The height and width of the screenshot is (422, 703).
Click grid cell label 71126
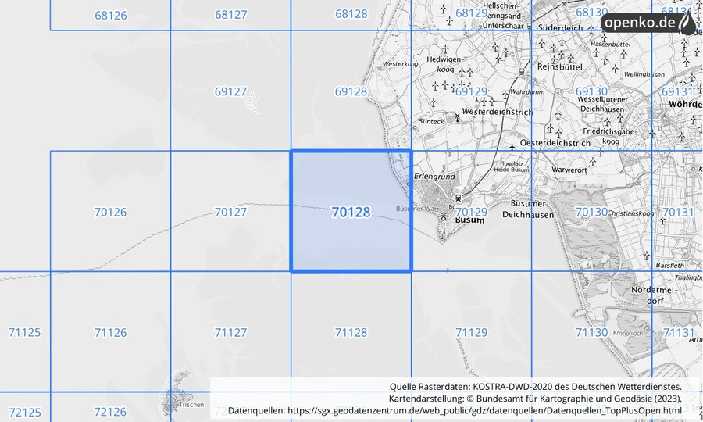(x=110, y=332)
